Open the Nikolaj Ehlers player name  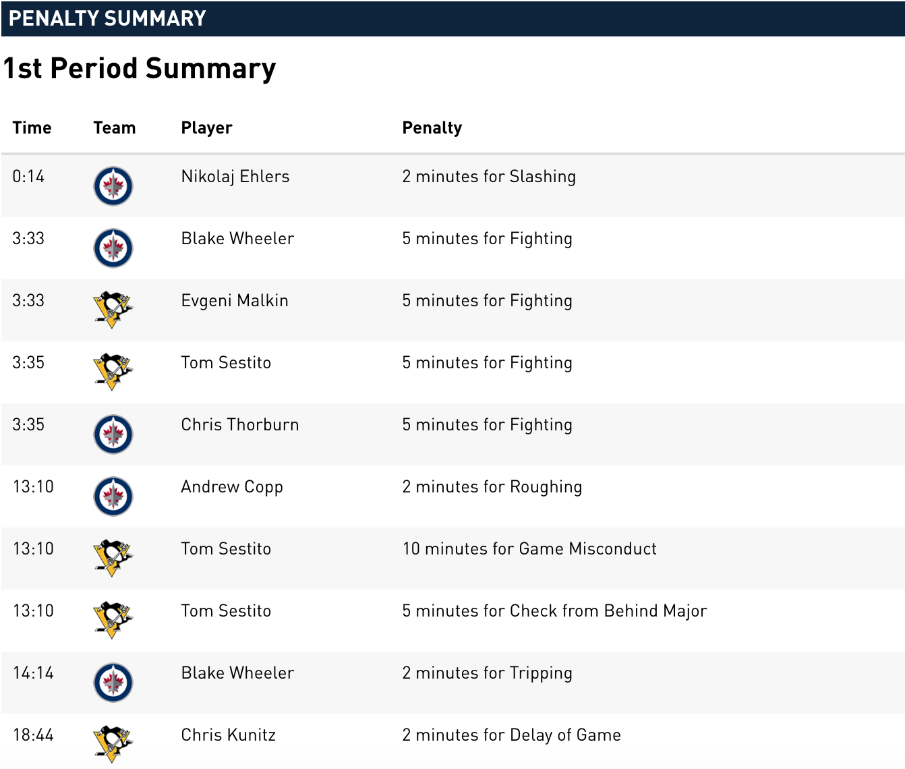point(235,177)
